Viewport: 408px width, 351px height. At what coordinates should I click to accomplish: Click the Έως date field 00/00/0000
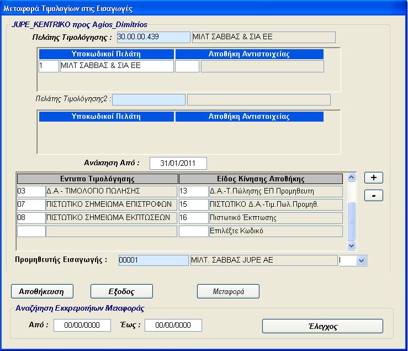tap(173, 325)
